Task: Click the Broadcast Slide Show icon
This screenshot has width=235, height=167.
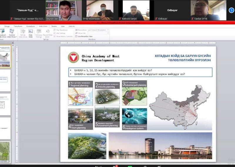Action: [x=2, y=31]
